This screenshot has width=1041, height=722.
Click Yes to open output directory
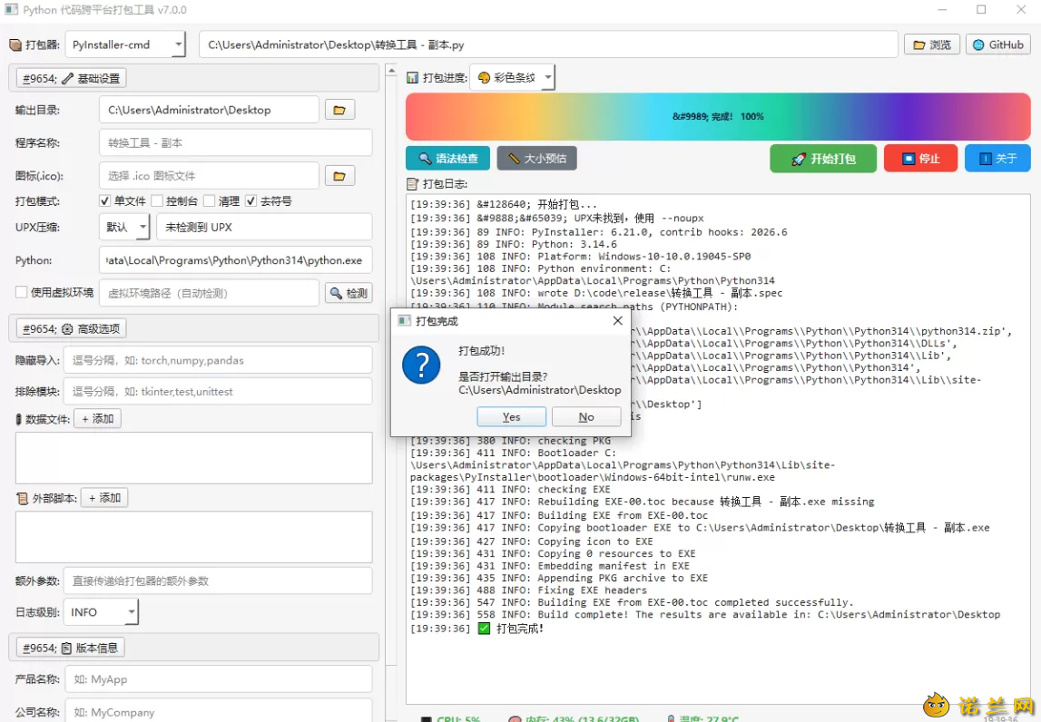(x=511, y=416)
